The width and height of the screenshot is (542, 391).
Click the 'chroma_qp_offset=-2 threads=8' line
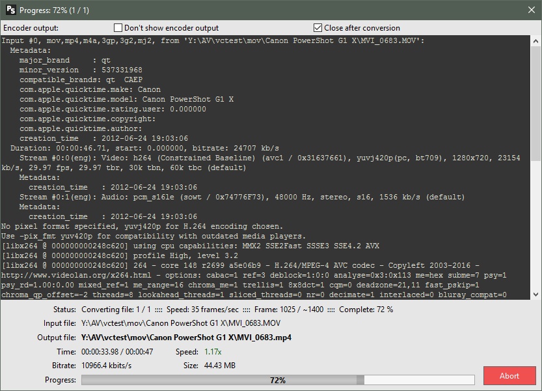254,295
